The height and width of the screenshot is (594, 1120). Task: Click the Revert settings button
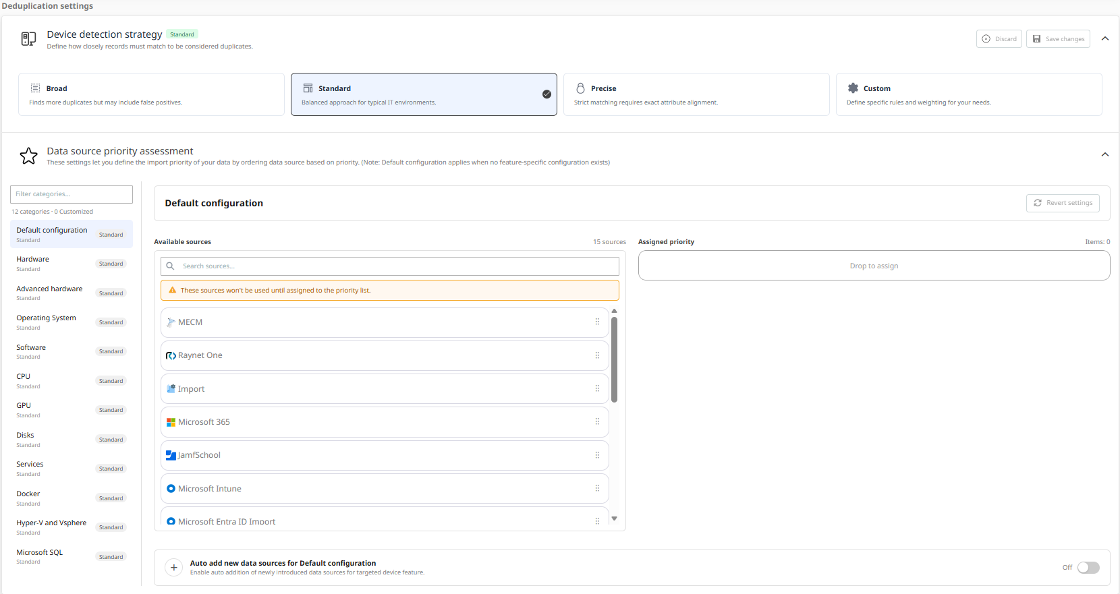[1063, 203]
